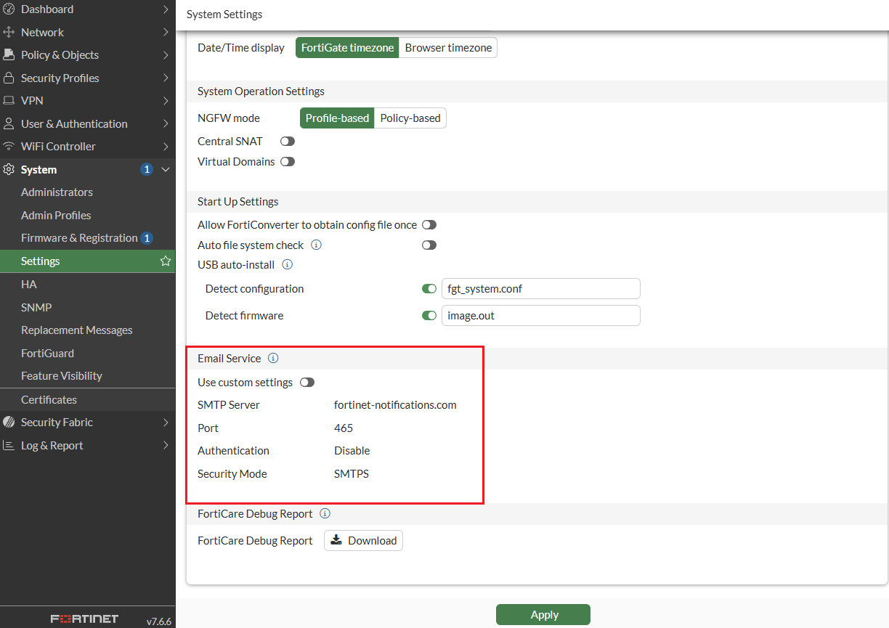The height and width of the screenshot is (628, 889).
Task: Click SMTP server value fortinet-notifications.com
Action: (x=395, y=405)
